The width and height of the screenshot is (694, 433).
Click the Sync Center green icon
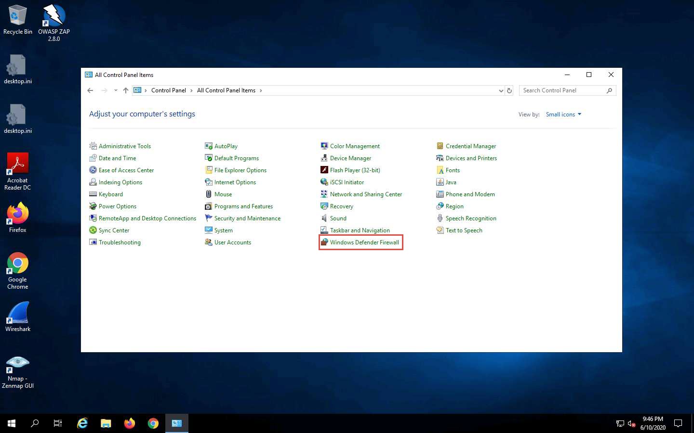93,230
